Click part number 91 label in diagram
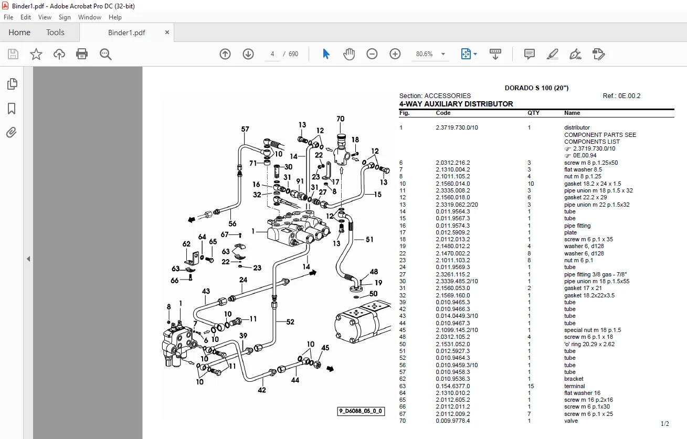The width and height of the screenshot is (687, 439). coord(300,181)
